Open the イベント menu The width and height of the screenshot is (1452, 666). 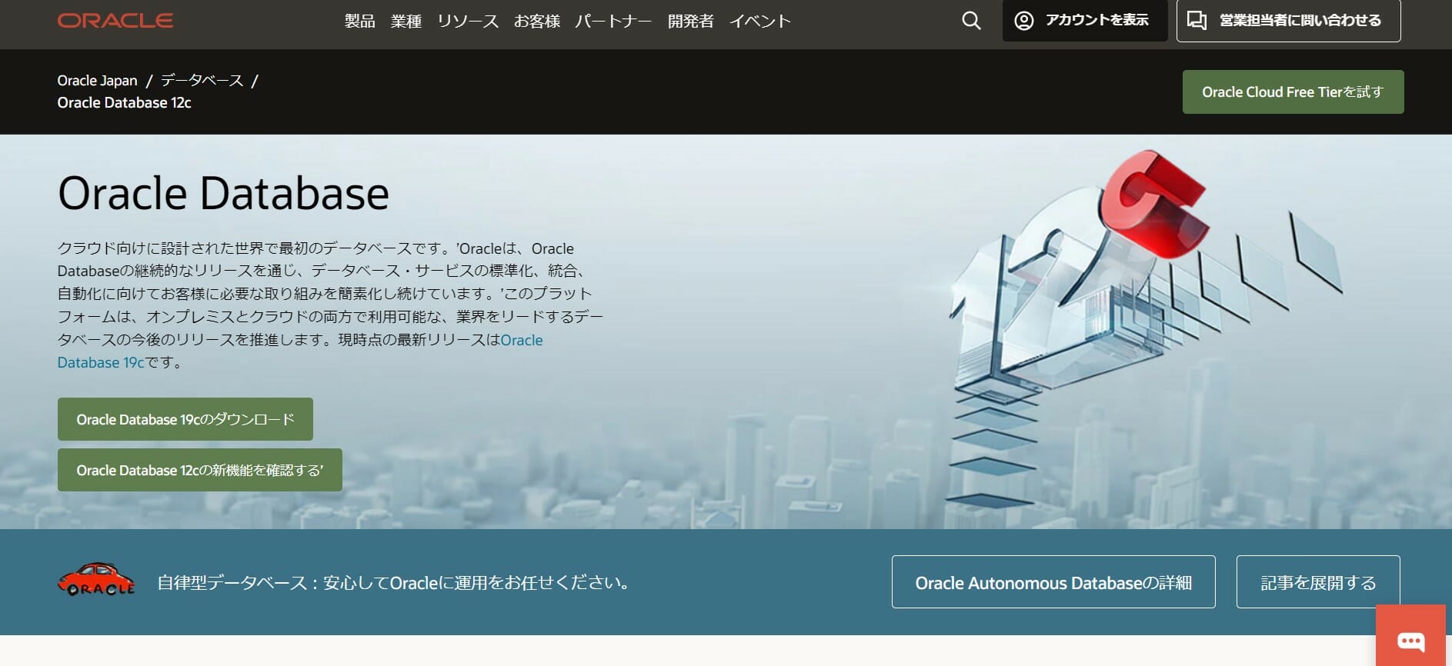point(759,21)
